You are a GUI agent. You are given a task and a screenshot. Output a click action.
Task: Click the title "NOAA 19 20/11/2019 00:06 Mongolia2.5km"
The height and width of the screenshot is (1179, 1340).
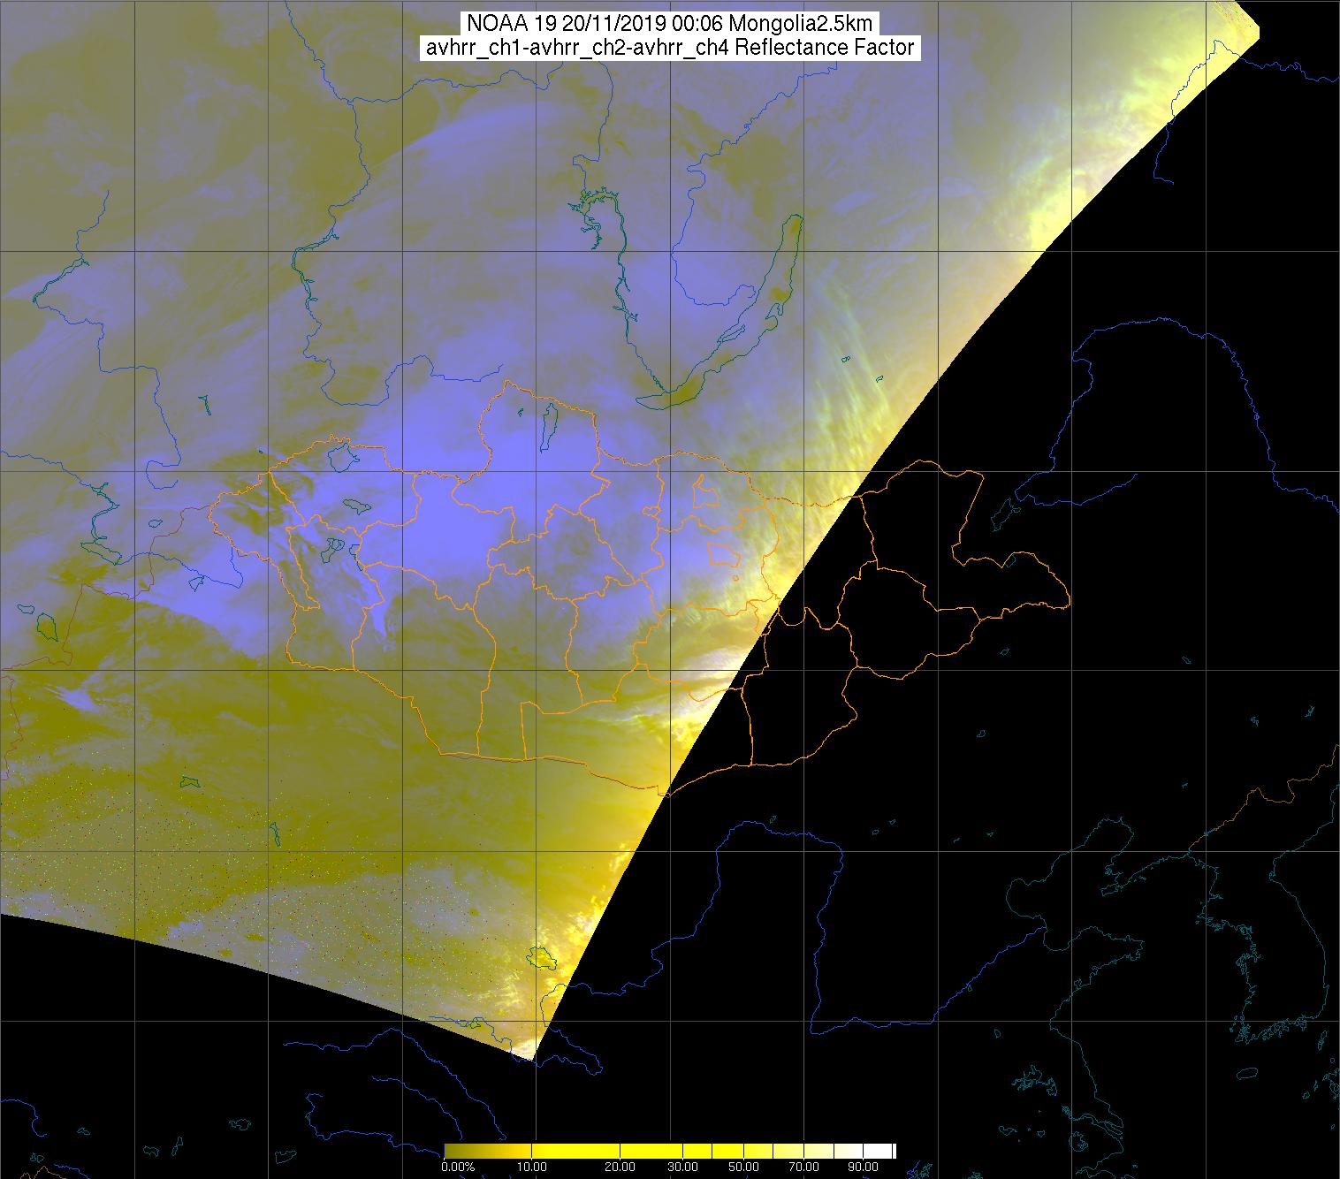tap(670, 23)
